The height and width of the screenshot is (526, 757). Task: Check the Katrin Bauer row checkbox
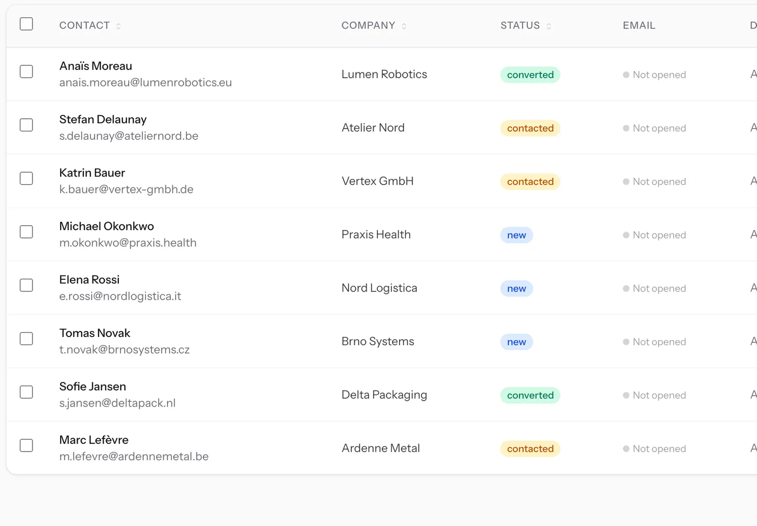[x=26, y=178]
